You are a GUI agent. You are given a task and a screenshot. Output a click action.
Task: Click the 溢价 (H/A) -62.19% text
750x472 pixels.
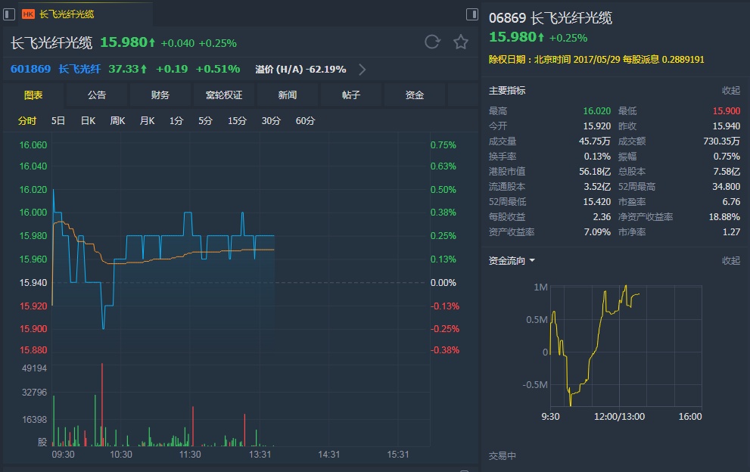(x=300, y=70)
